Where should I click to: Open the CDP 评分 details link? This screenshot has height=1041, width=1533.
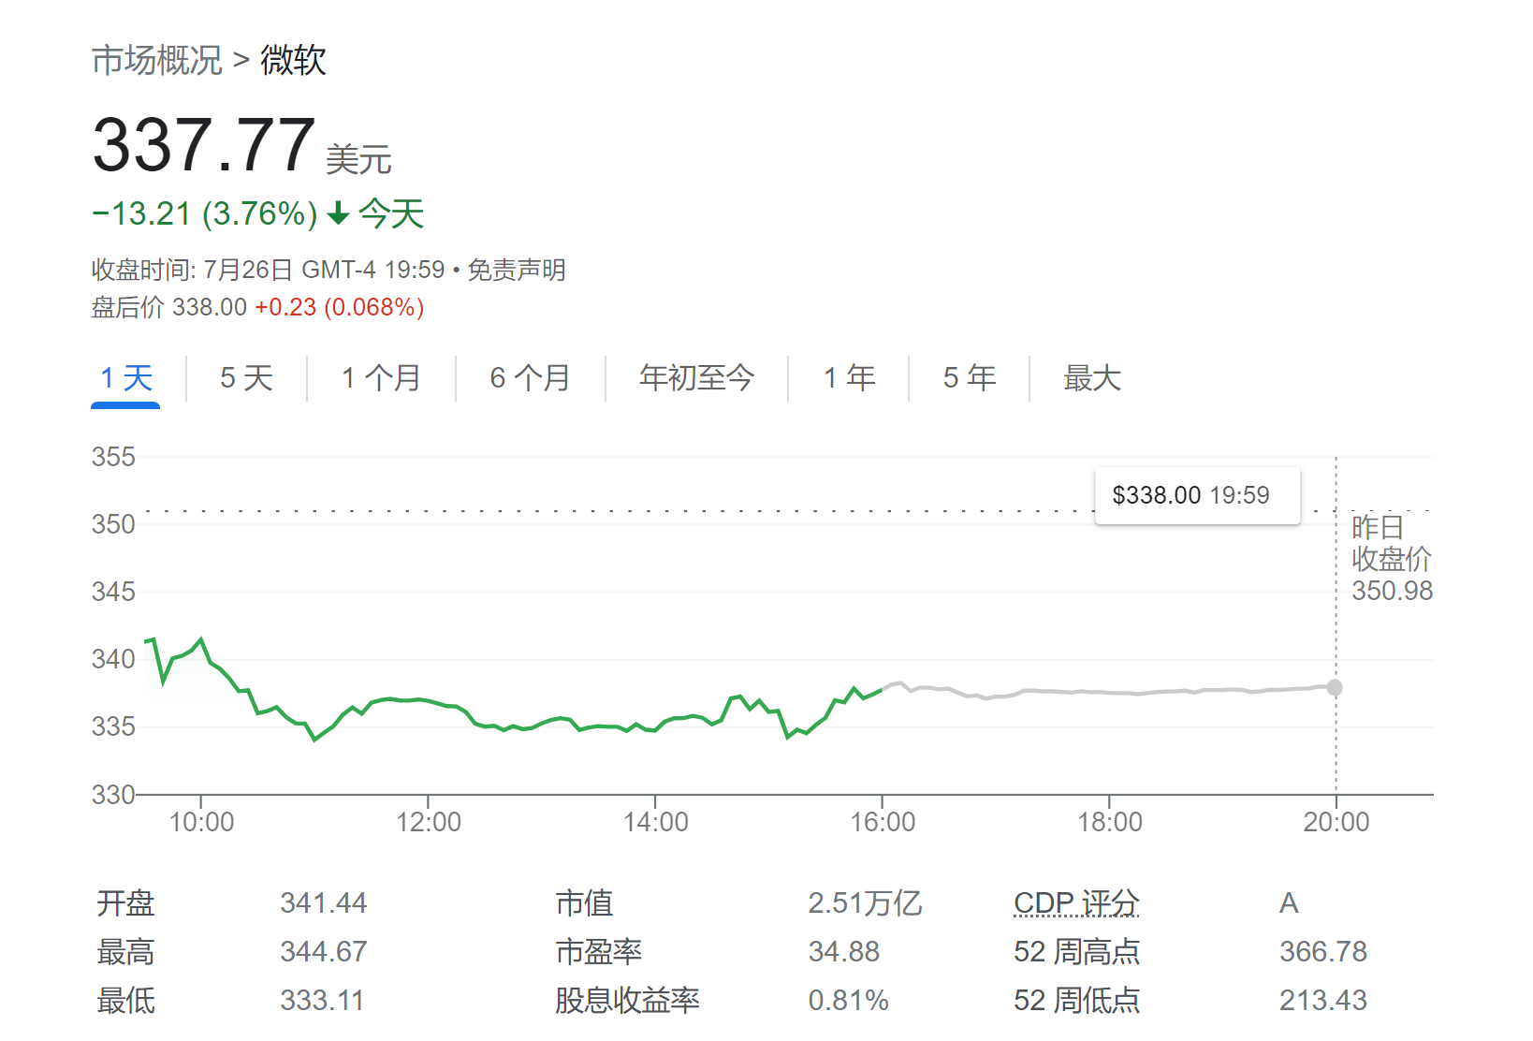tap(1076, 903)
